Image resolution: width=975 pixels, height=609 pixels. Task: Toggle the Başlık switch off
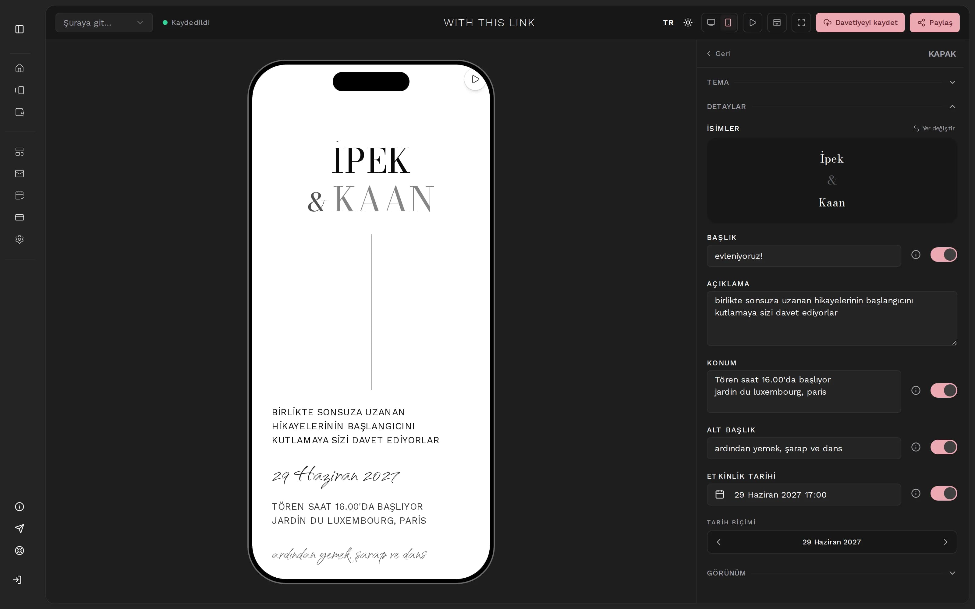(944, 255)
